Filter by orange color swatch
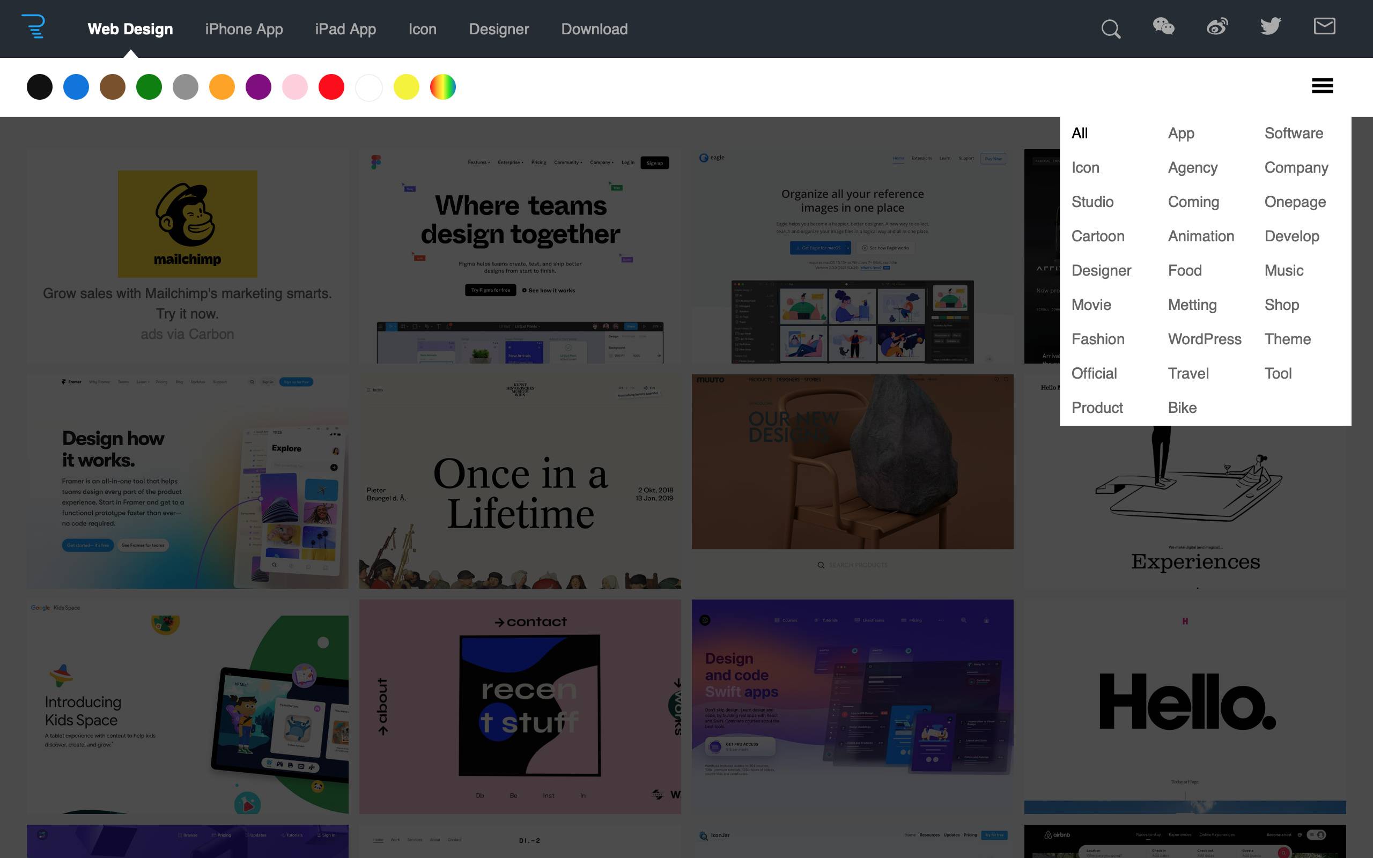 [x=222, y=87]
